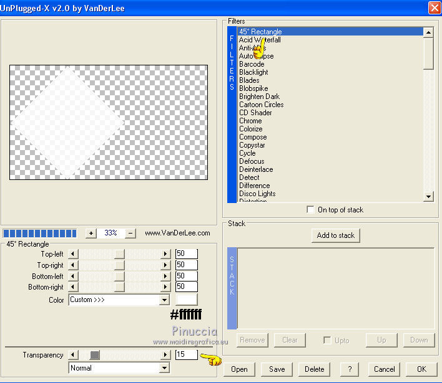Click the Top-right value field
This screenshot has width=442, height=383.
pos(187,265)
